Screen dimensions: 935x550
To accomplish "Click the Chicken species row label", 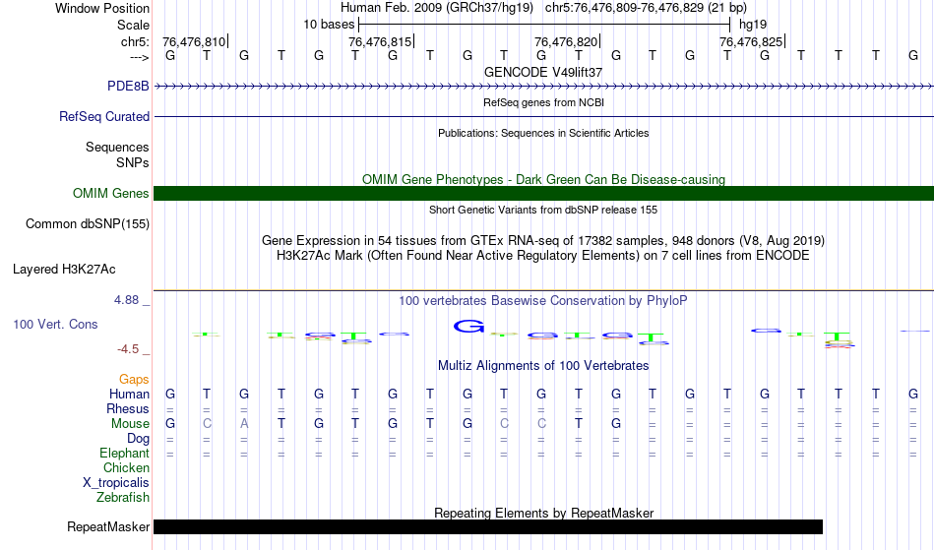I will [126, 467].
